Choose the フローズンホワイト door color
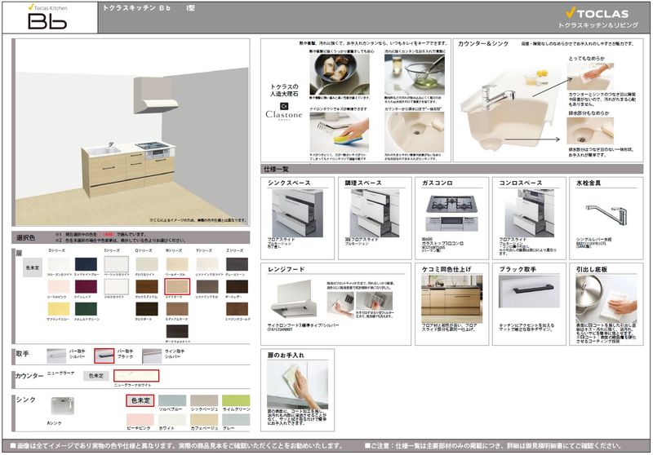Viewport: 653px width, 455px height. pos(59,264)
